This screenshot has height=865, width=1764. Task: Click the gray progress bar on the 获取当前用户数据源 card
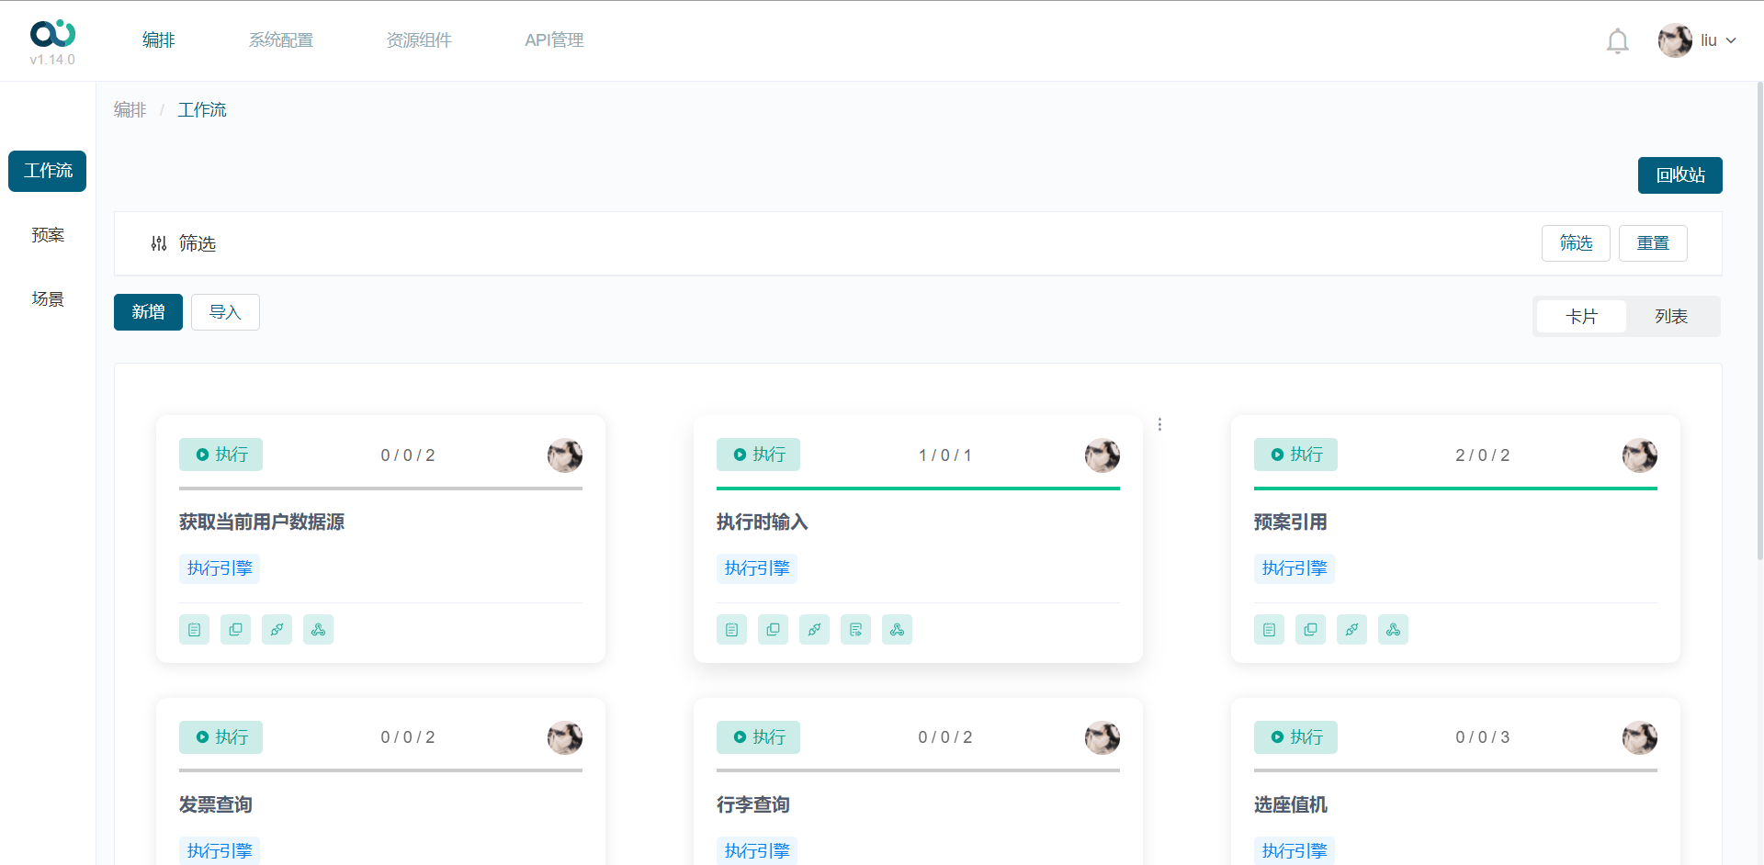[x=380, y=489]
